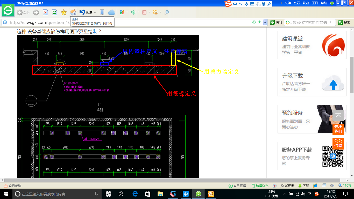
Task: Open the 升级下载 sidebar card
Action: click(x=312, y=82)
